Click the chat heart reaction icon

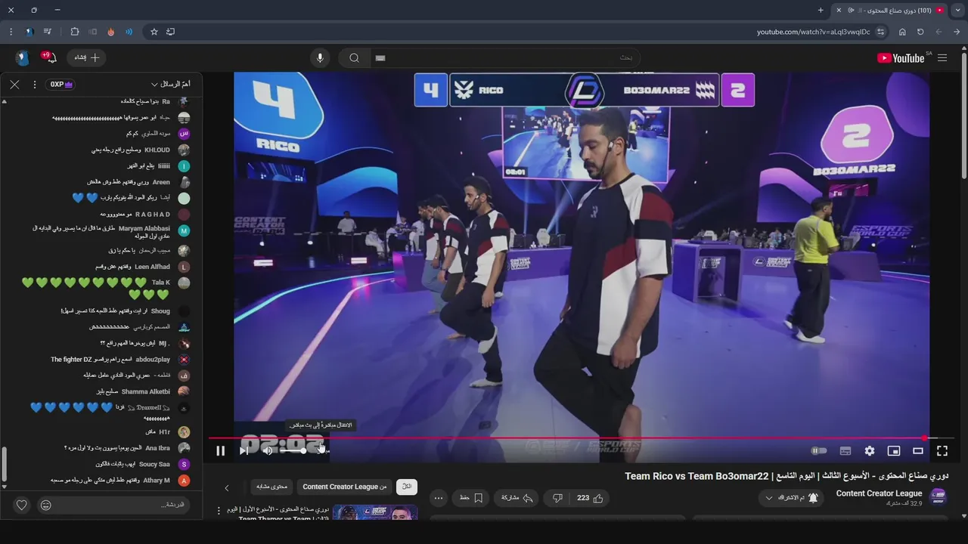pyautogui.click(x=21, y=505)
